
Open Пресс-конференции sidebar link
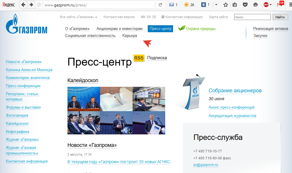(23, 86)
